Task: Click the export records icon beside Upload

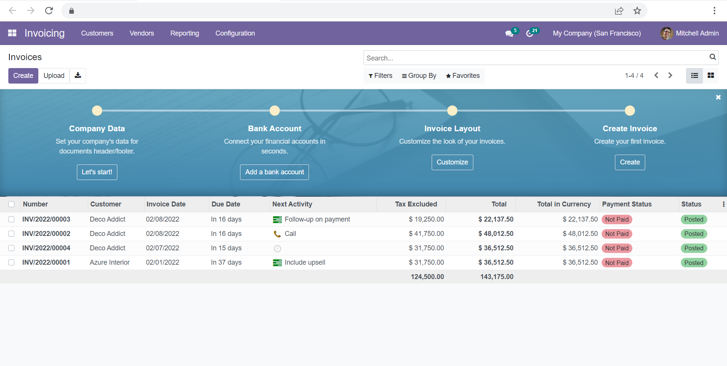Action: [78, 76]
